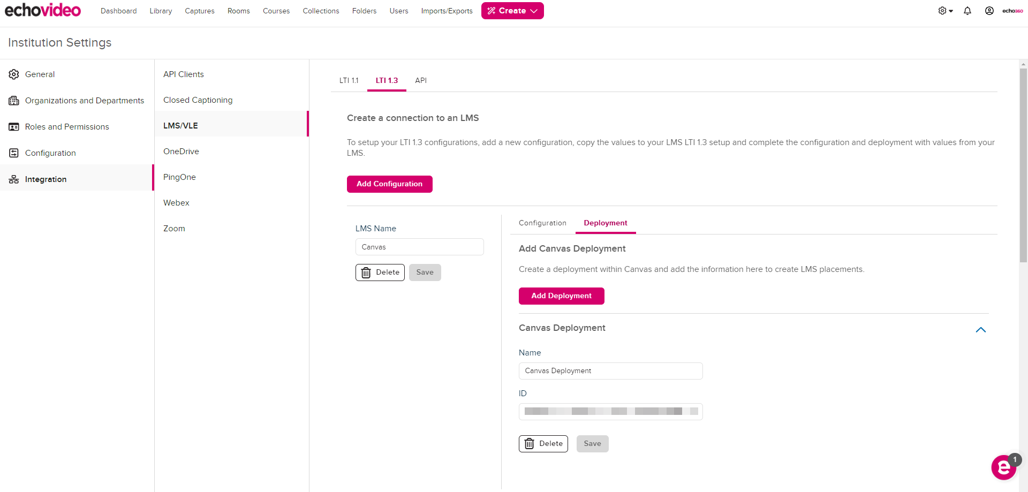Click the page vertical scrollbar
Viewport: 1028px width, 492px height.
[x=1023, y=165]
